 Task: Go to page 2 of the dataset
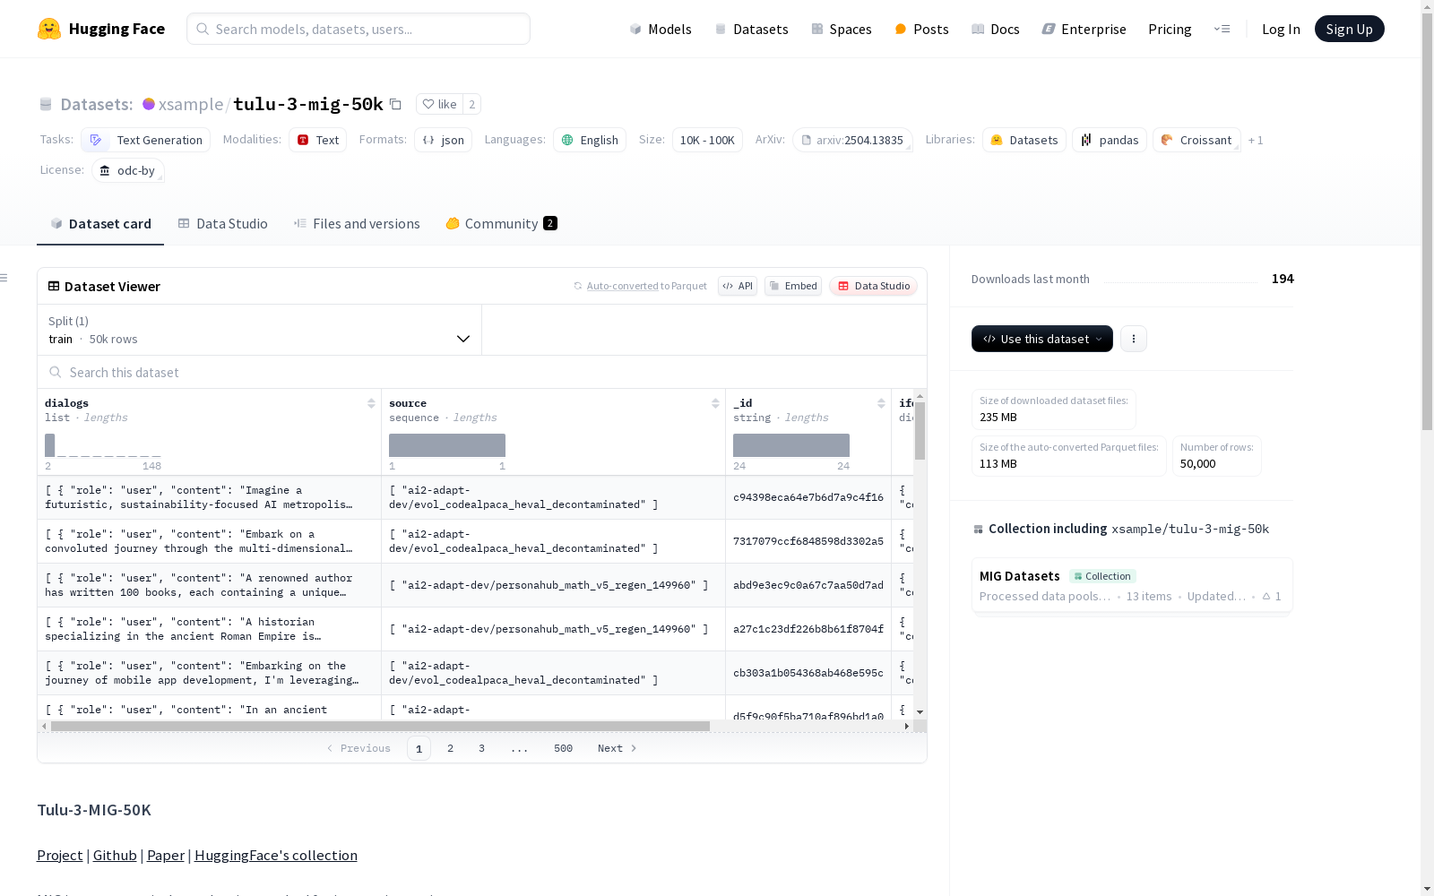tap(450, 748)
